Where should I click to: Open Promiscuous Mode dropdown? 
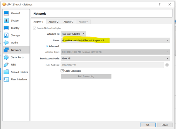[x=115, y=59]
